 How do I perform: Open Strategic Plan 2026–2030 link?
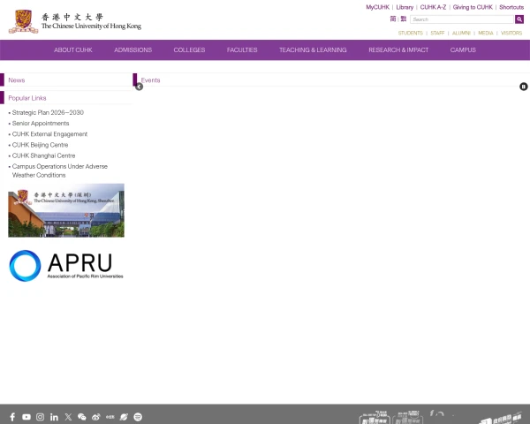[x=48, y=112]
